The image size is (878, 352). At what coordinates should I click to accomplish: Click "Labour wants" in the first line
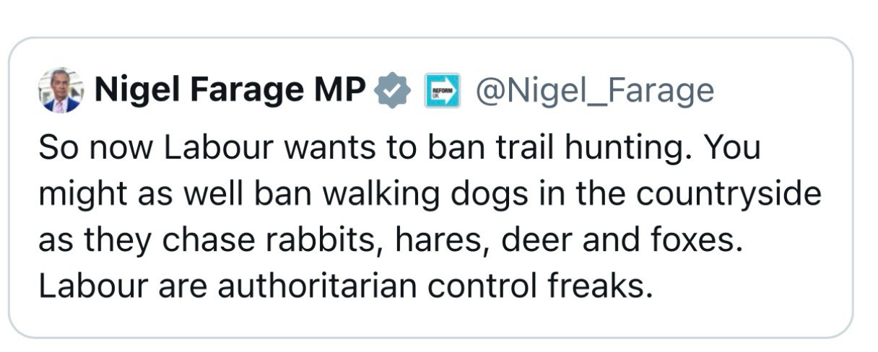pos(261,149)
